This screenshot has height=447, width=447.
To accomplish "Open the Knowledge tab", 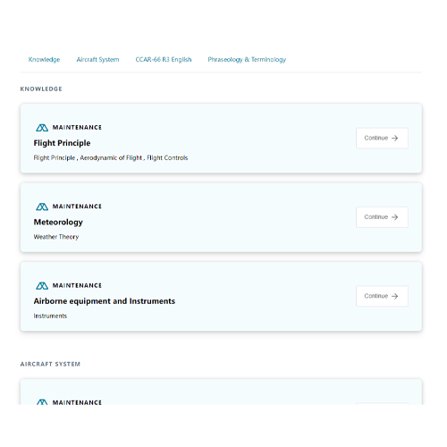I will [x=44, y=60].
